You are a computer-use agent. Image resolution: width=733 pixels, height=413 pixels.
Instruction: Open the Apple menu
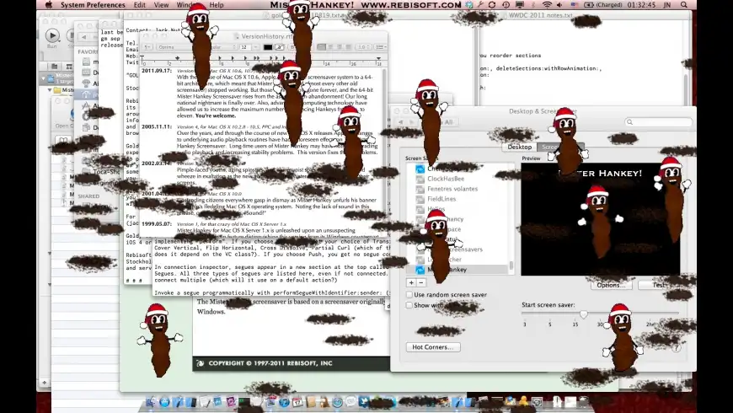coord(49,5)
